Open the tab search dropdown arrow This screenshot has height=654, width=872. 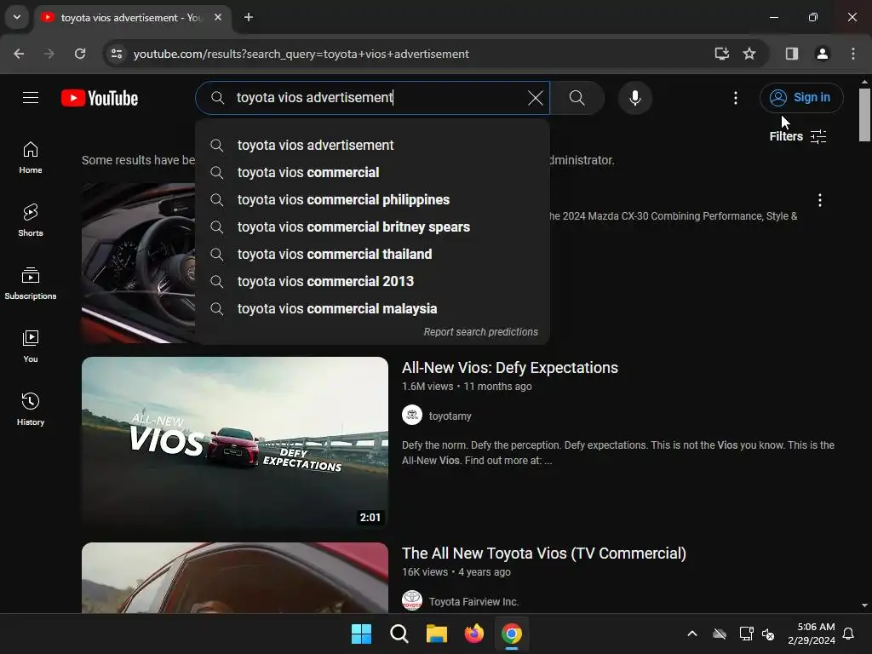(17, 17)
